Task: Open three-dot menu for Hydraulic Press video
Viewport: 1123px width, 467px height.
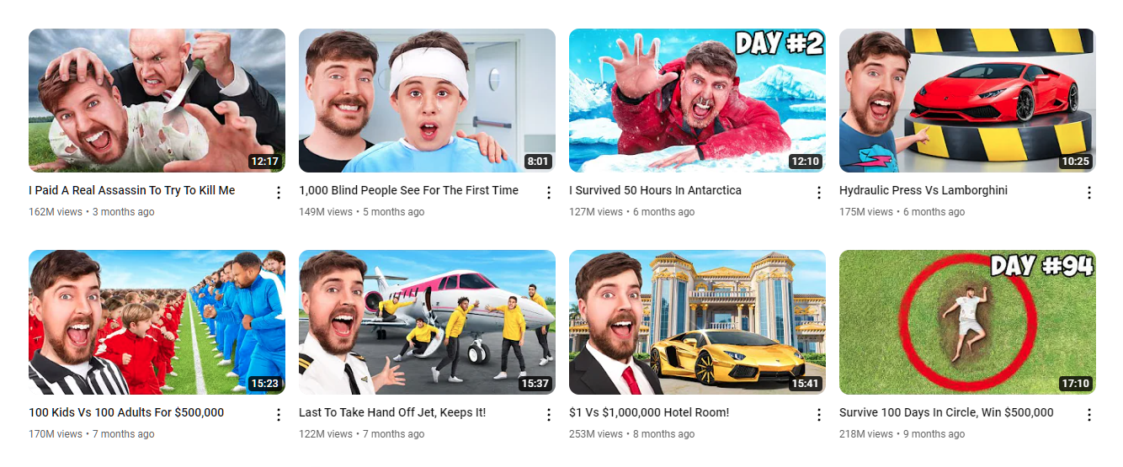Action: pyautogui.click(x=1089, y=193)
